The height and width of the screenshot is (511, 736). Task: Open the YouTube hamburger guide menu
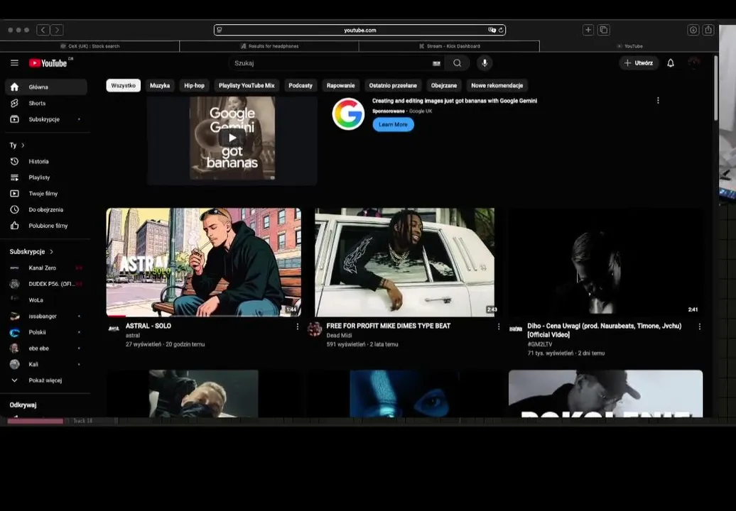tap(14, 63)
